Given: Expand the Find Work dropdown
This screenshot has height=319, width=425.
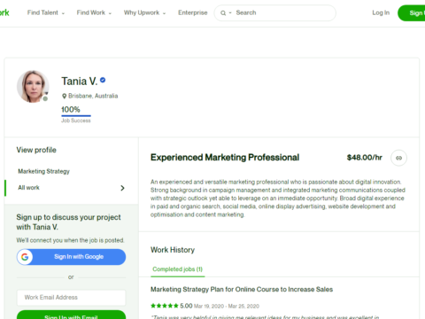Looking at the screenshot, I should (x=94, y=12).
